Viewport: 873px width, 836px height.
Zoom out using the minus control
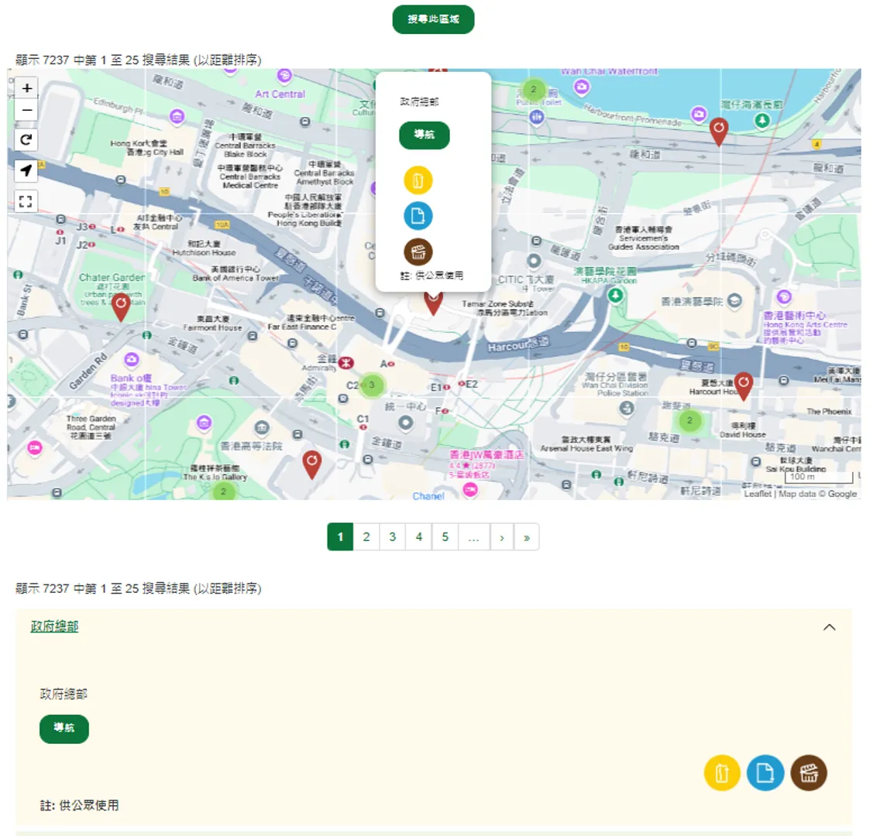(x=26, y=110)
